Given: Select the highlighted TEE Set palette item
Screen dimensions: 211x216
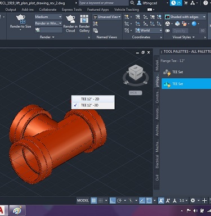Looking at the screenshot, I should (x=186, y=84).
